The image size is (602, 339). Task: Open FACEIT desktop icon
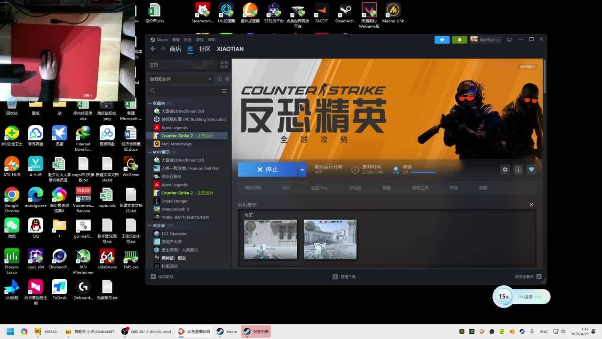click(322, 13)
